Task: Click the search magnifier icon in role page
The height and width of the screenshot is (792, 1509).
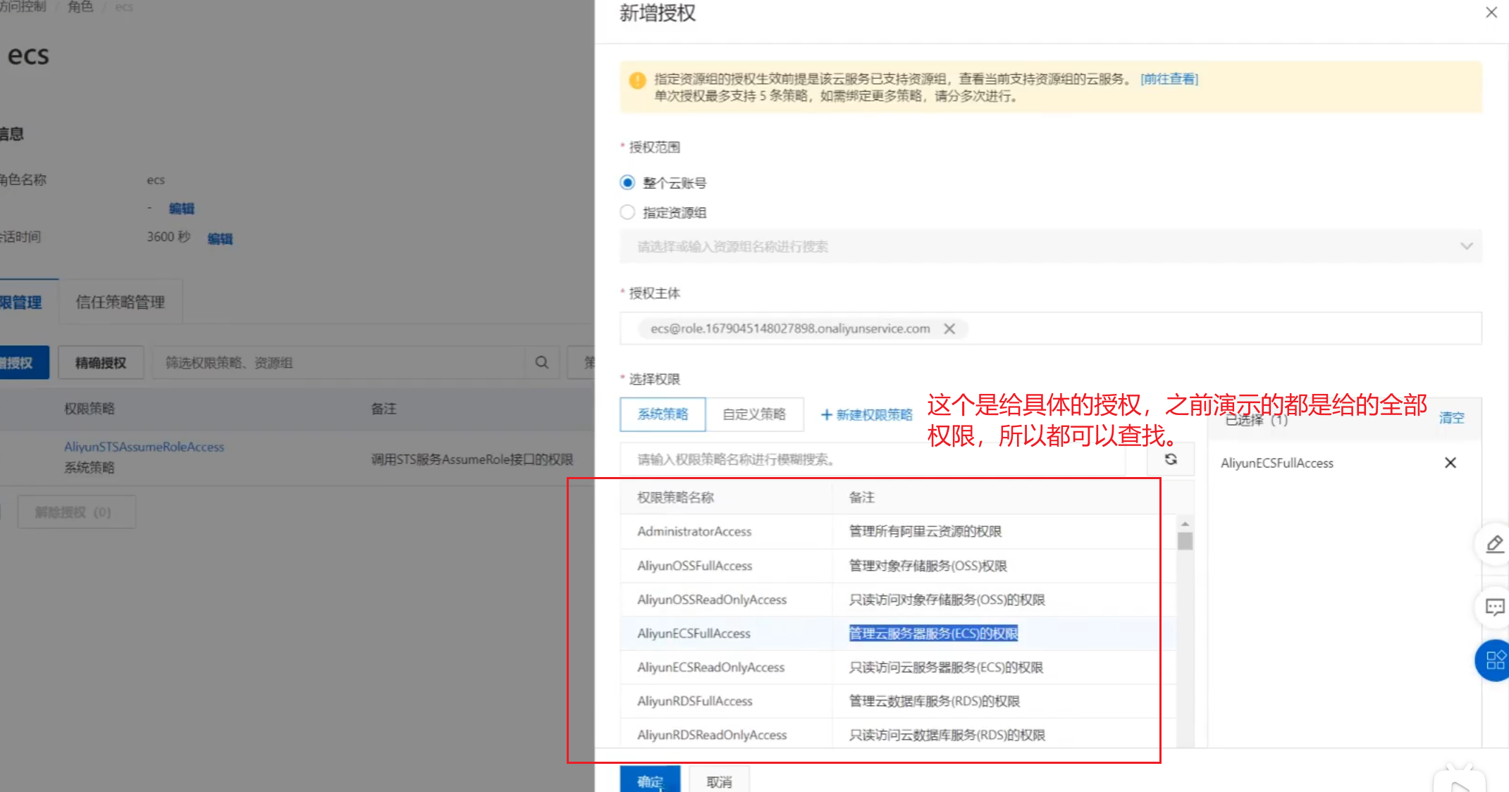Action: (541, 362)
